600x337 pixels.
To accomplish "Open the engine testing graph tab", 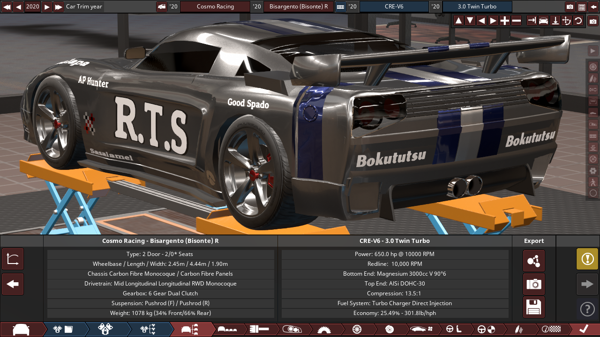I will pyautogui.click(x=148, y=329).
